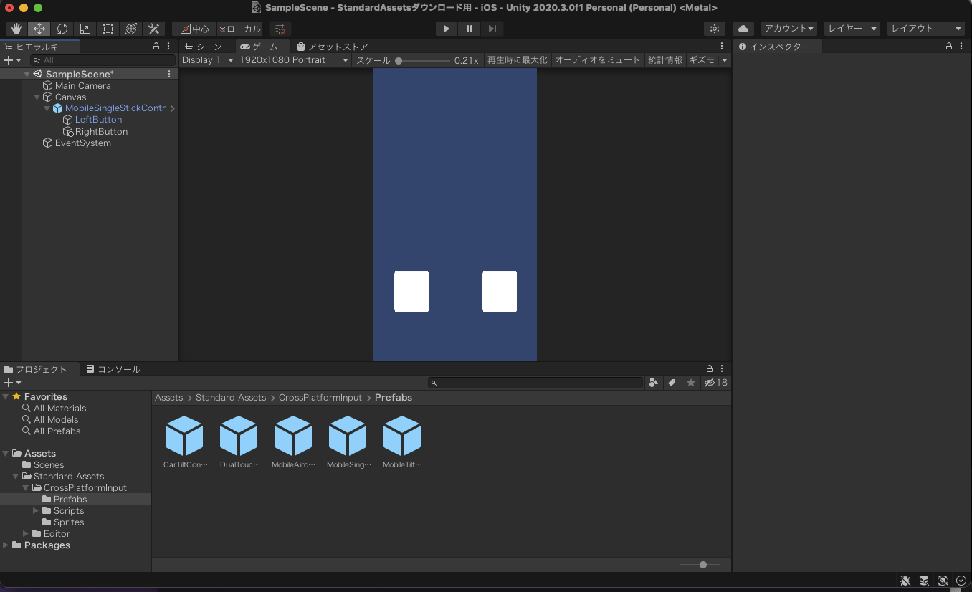The width and height of the screenshot is (972, 592).
Task: Open the Inspector panel options menu
Action: [961, 47]
